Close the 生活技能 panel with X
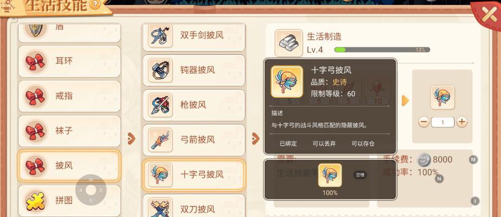Viewport: 501px width, 217px height. (489, 15)
